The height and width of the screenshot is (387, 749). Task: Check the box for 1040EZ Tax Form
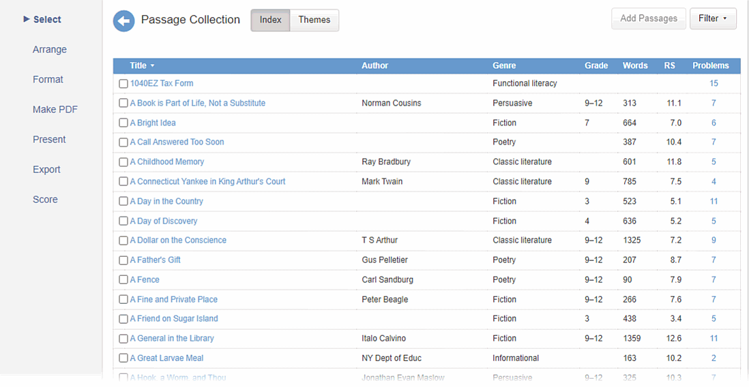(123, 84)
